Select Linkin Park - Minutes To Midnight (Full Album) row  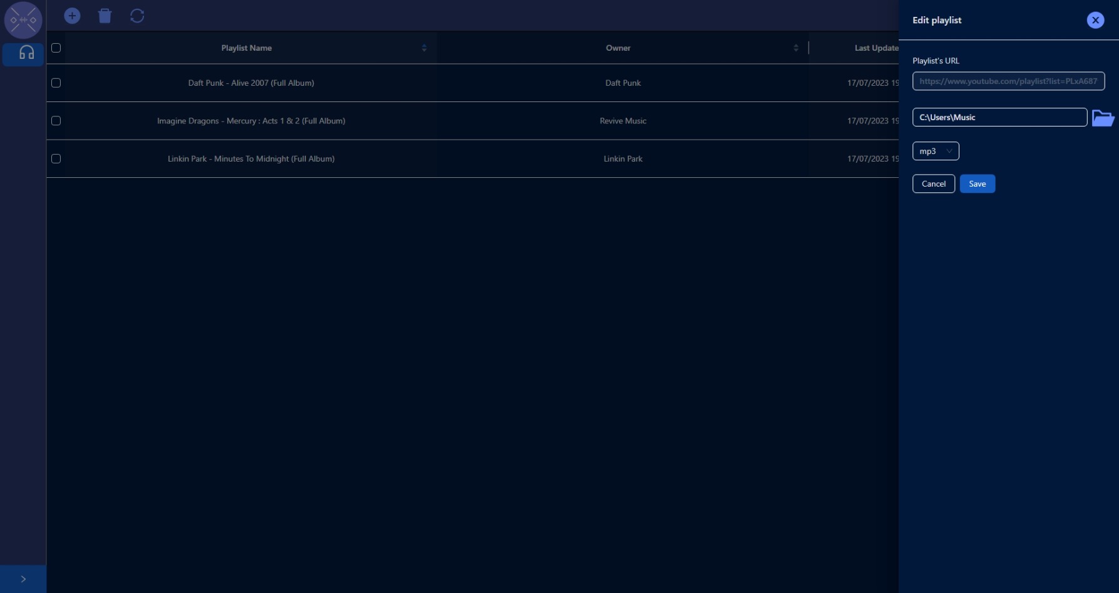(x=473, y=159)
